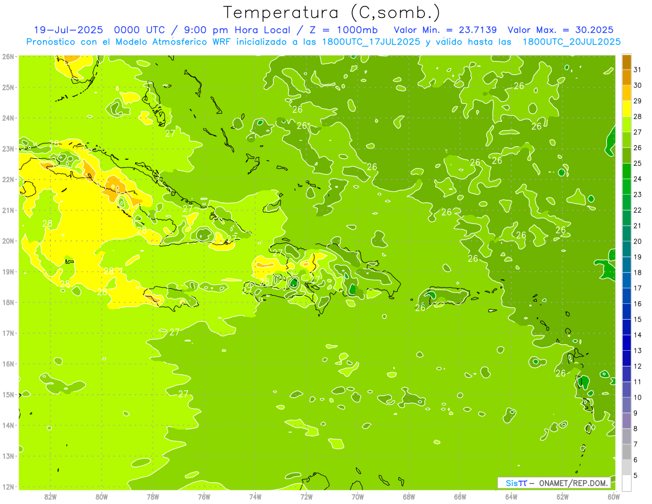Pick the brown legend band above 31
Screen dimensions: 652x504
click(x=626, y=62)
